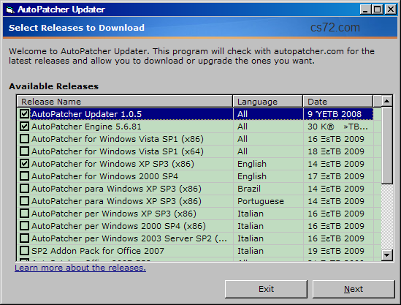Uncheck AutoPatcher Updater 1.0.5 checkbox
Screen dimensions: 401x305
[25, 114]
